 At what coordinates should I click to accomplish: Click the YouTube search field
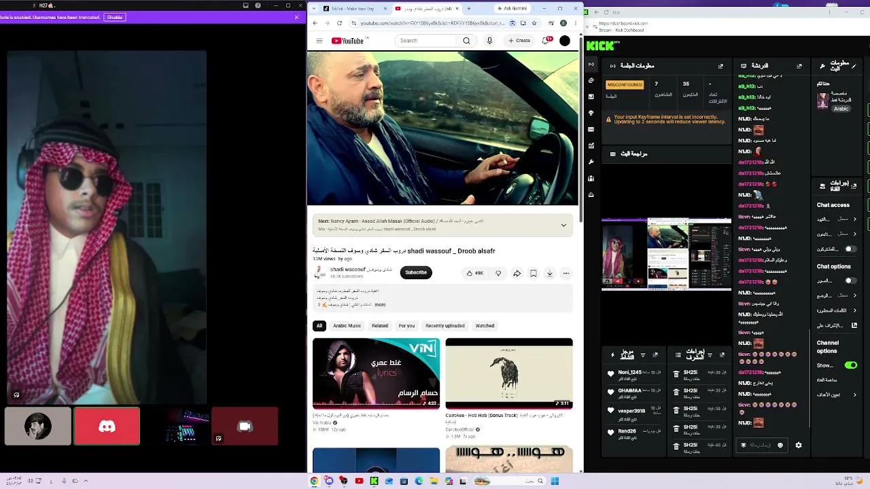(425, 41)
